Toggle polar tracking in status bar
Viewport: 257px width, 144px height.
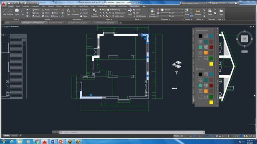click(194, 136)
